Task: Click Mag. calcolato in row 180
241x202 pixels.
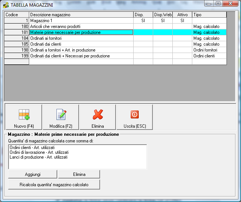Action: tap(209, 26)
